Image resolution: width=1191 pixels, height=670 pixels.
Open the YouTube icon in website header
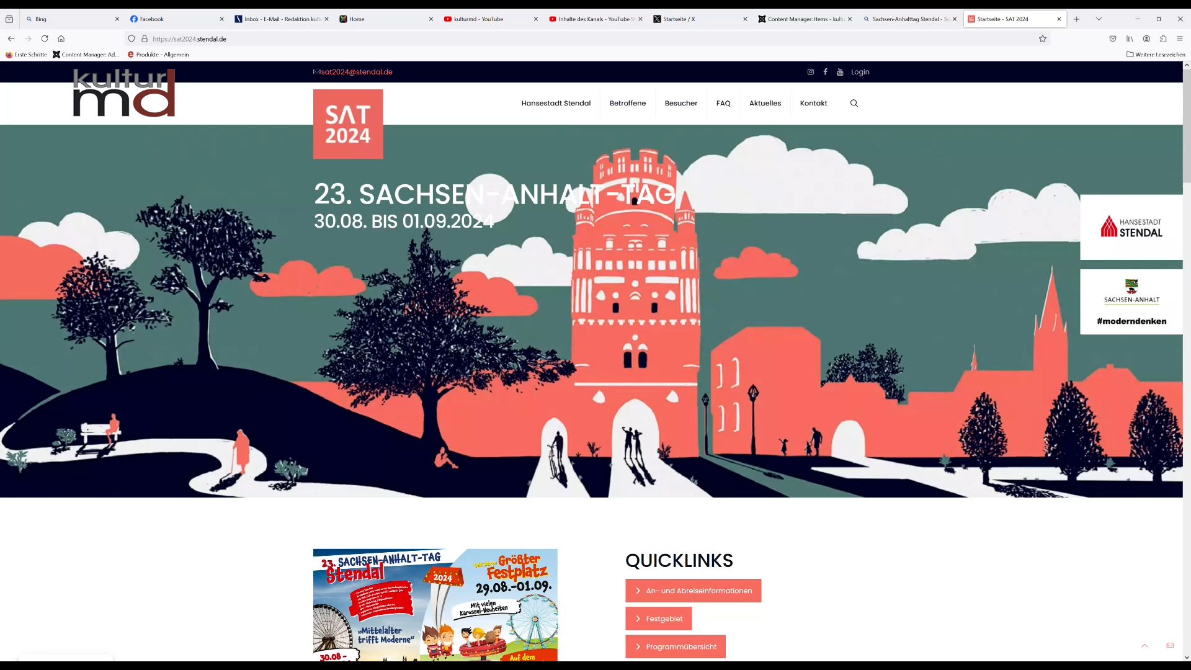point(840,72)
